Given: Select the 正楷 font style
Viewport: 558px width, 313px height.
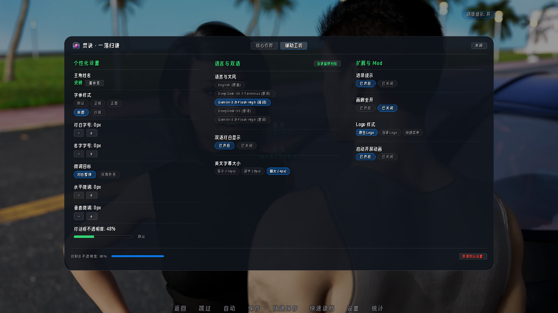Looking at the screenshot, I should click(97, 104).
